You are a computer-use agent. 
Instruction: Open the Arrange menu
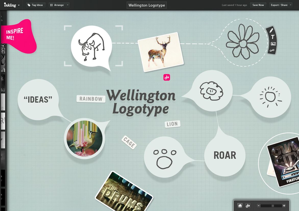point(57,5)
